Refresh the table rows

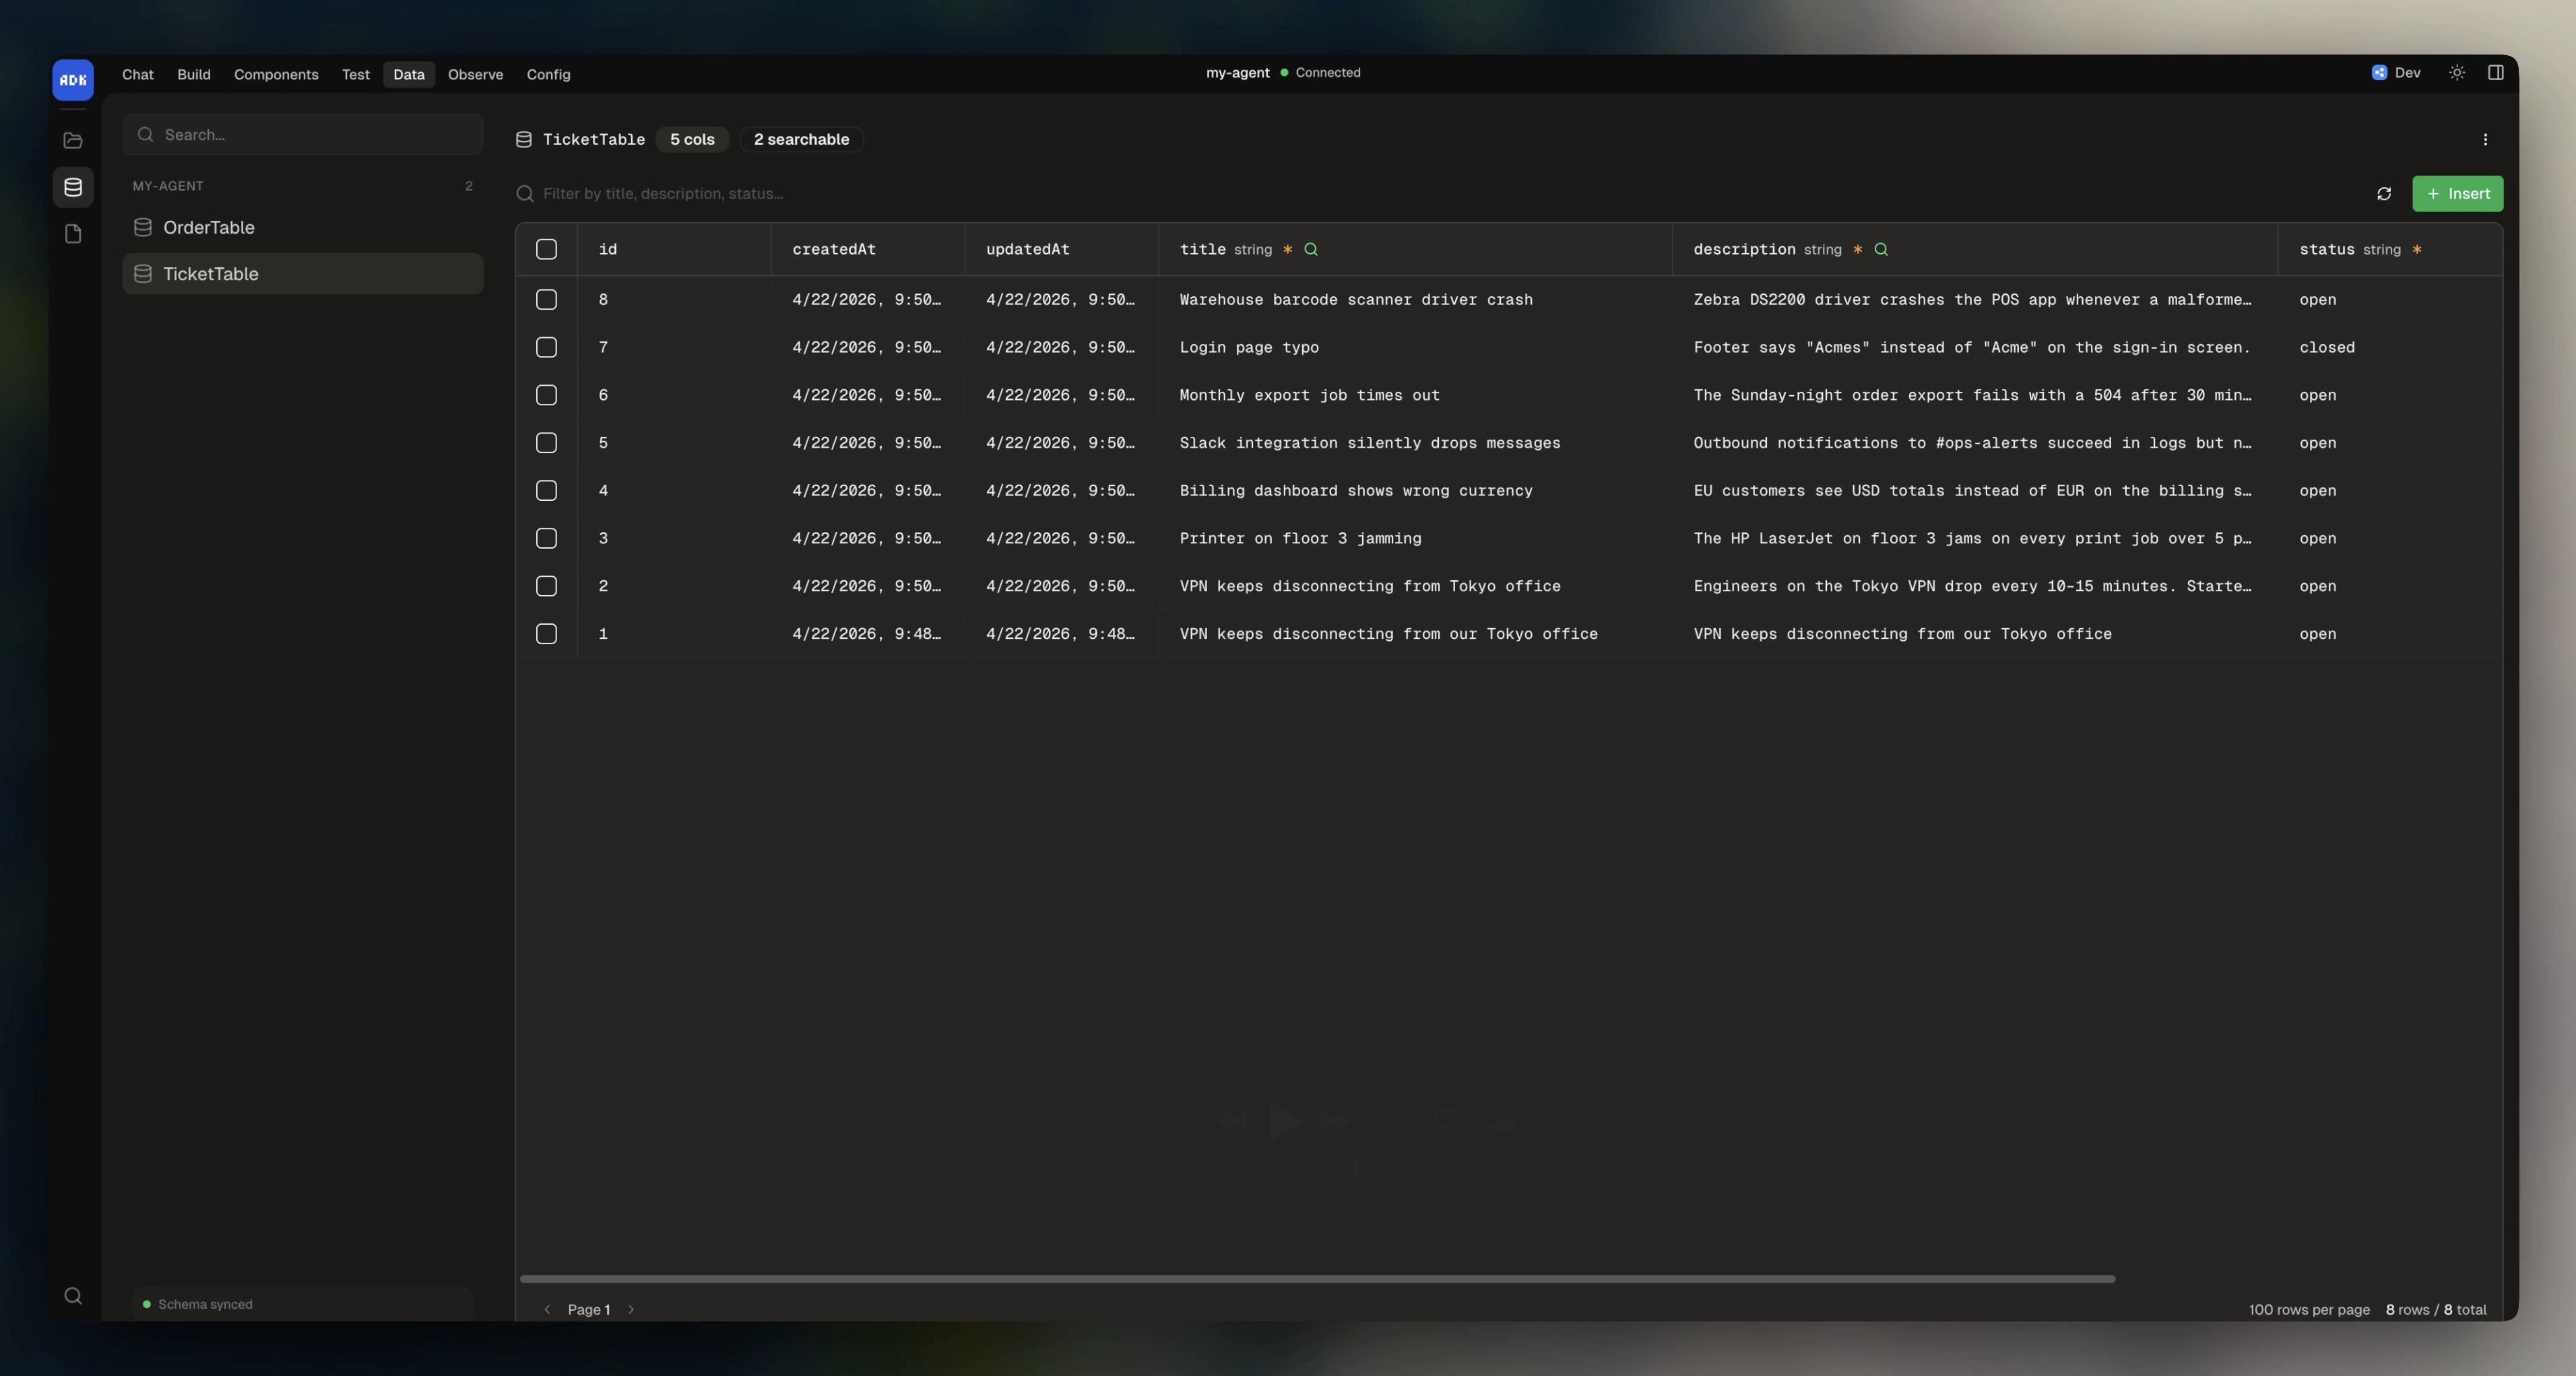[2384, 194]
